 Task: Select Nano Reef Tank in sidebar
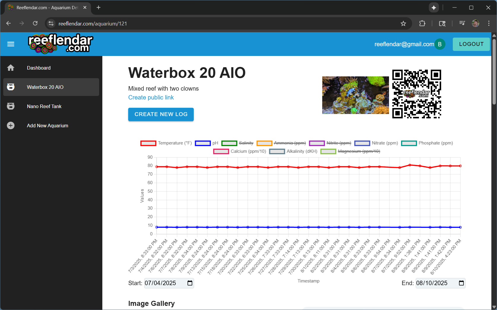coord(51,106)
